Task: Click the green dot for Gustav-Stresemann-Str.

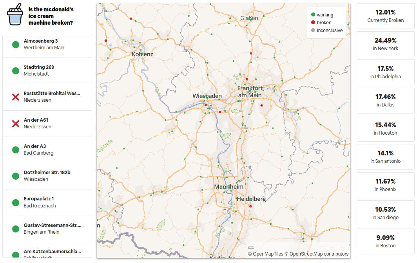Action: point(16,229)
